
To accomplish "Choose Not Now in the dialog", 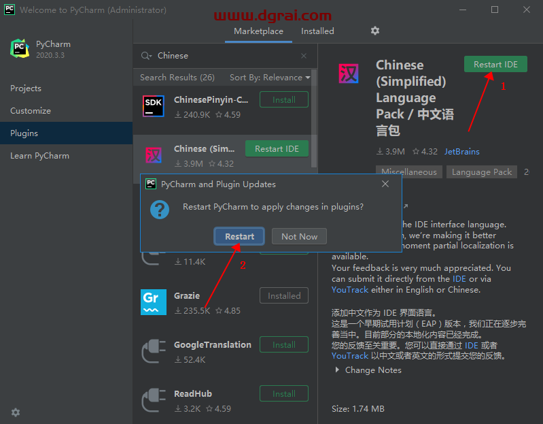I will coord(299,236).
